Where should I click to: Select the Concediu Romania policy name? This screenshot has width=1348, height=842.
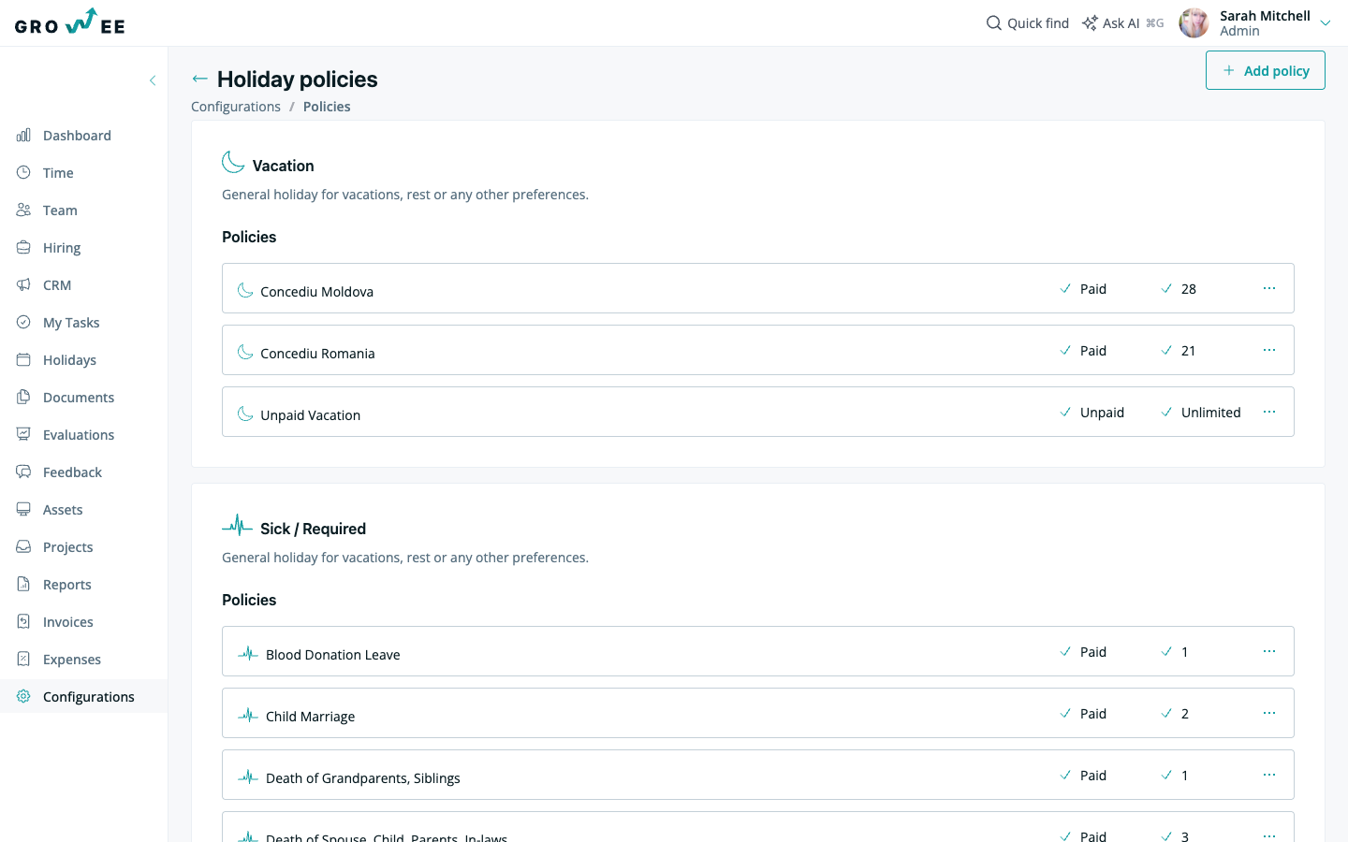click(317, 354)
